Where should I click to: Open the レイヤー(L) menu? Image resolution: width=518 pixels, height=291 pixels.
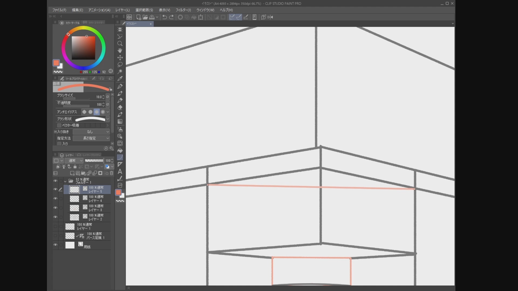[122, 10]
